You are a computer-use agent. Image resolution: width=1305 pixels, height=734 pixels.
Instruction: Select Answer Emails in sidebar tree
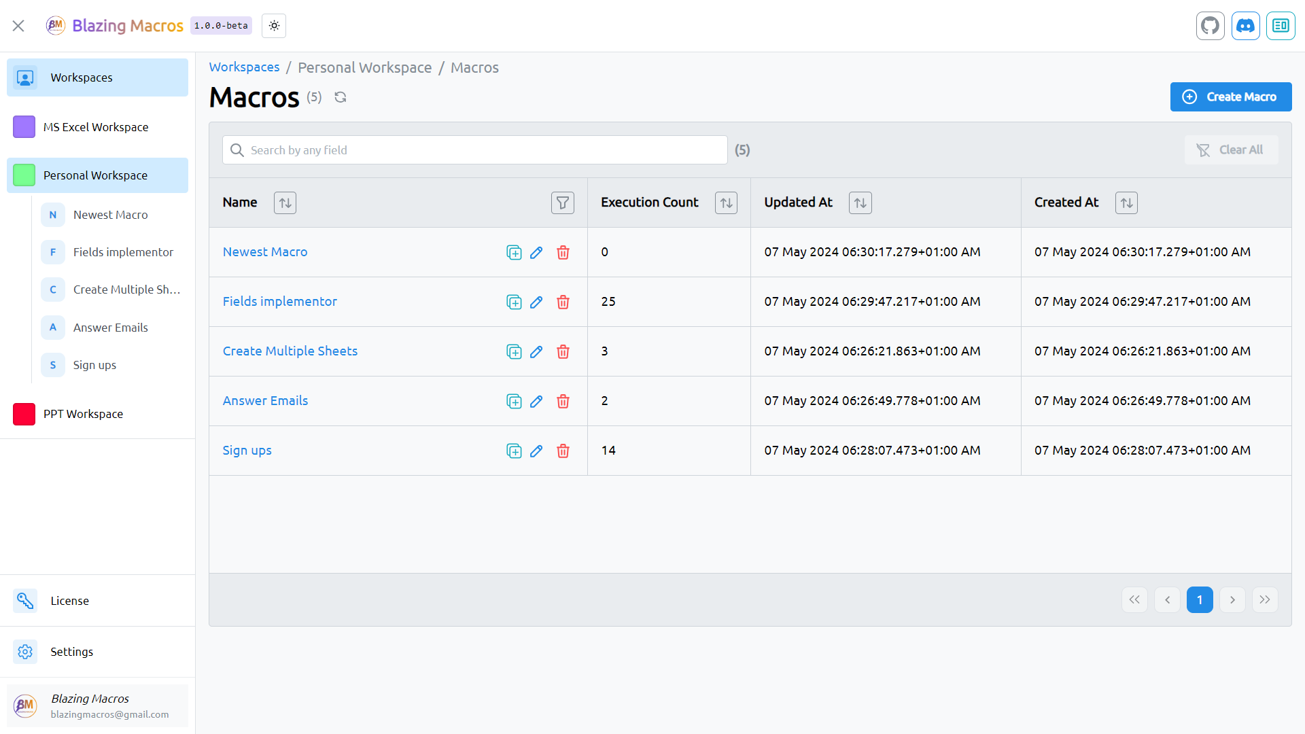[x=112, y=328]
